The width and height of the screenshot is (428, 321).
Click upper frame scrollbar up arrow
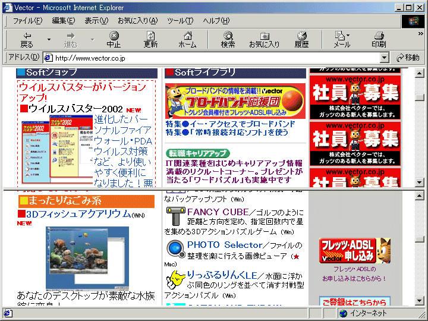click(419, 73)
